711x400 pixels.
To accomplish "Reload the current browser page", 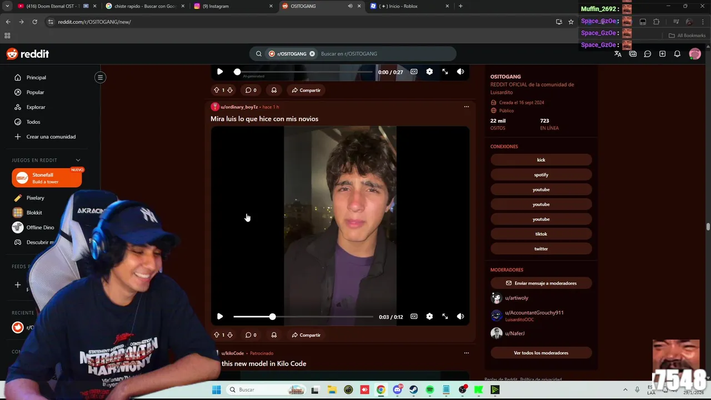I will [34, 22].
